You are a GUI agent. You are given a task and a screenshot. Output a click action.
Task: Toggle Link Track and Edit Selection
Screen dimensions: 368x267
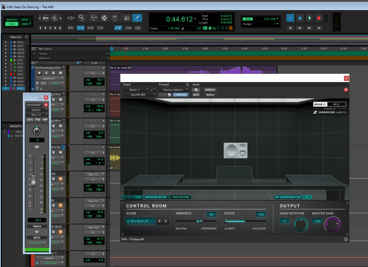click(90, 28)
